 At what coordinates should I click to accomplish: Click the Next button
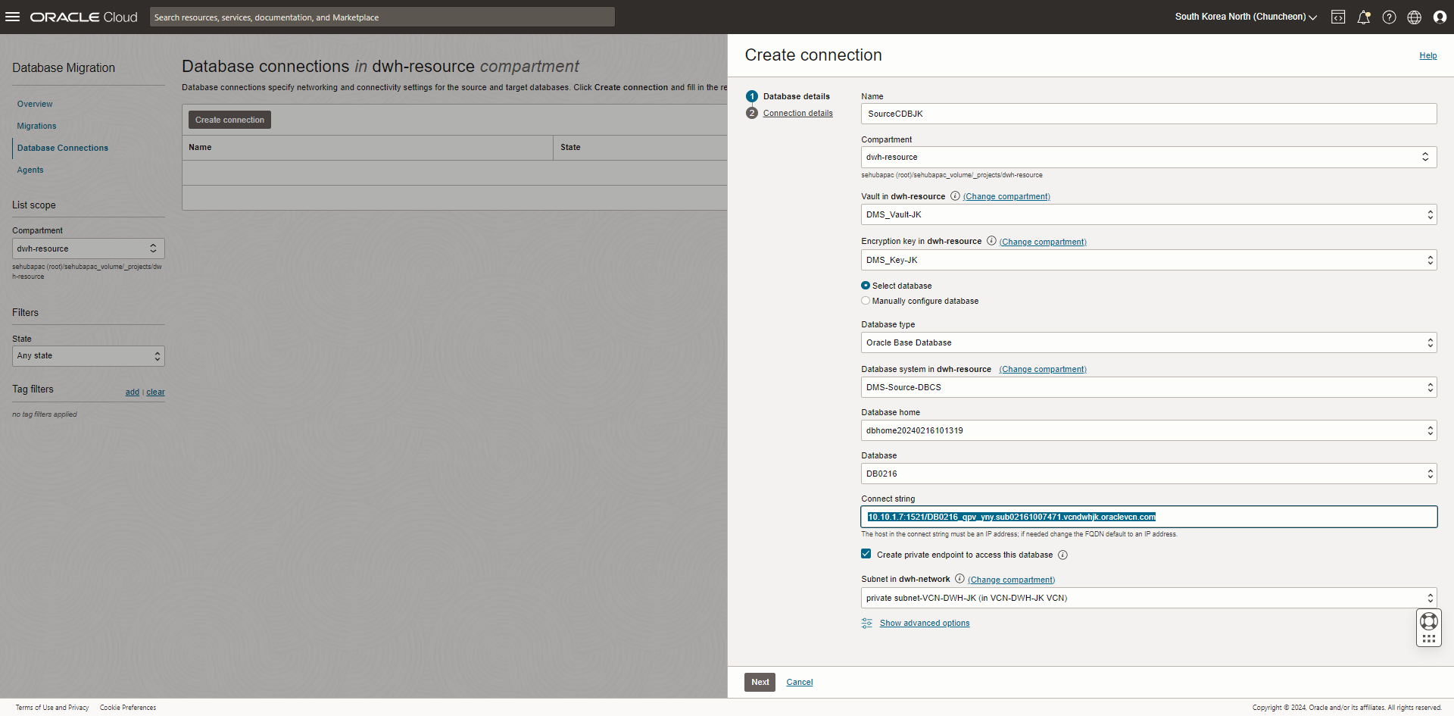pyautogui.click(x=760, y=682)
